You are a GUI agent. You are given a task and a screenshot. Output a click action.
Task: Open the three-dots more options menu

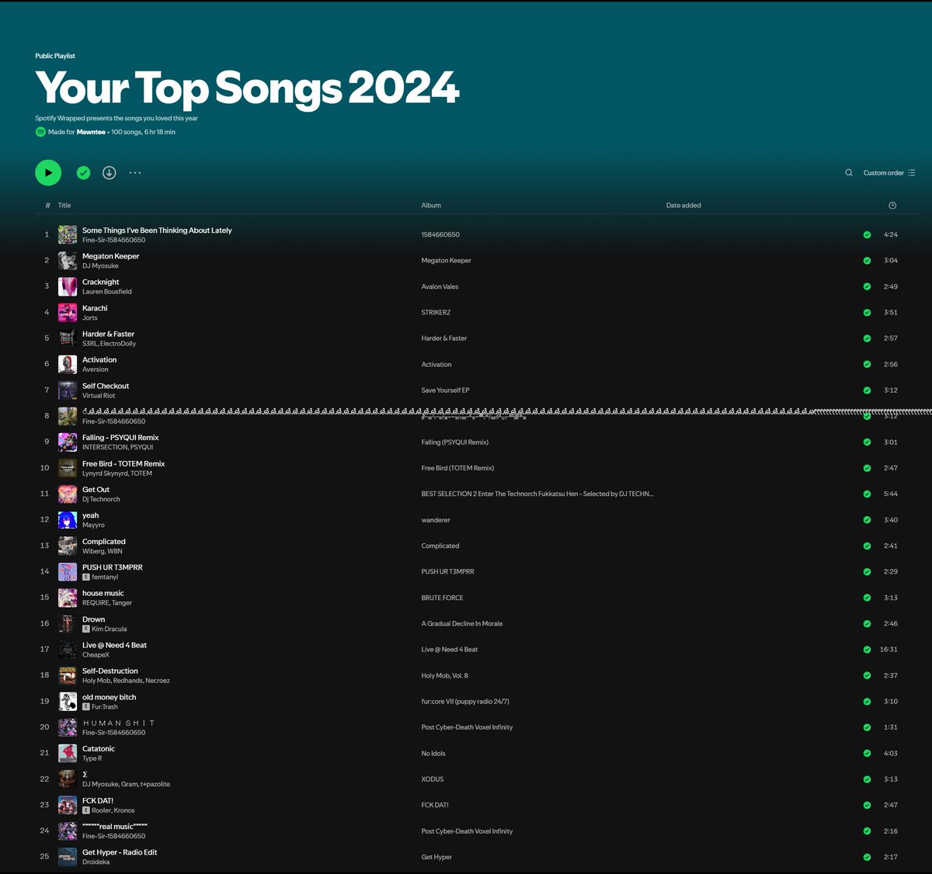pyautogui.click(x=135, y=172)
